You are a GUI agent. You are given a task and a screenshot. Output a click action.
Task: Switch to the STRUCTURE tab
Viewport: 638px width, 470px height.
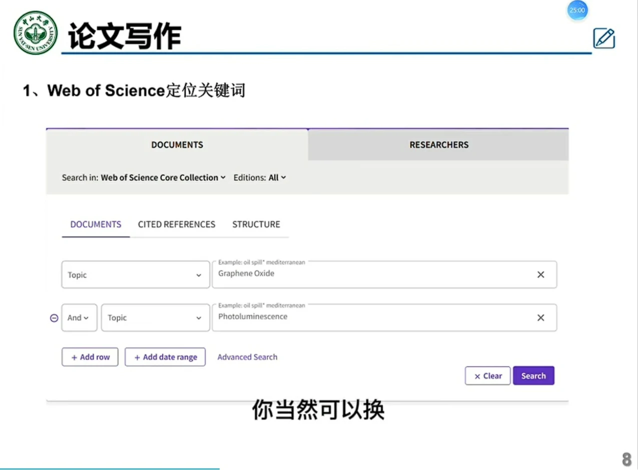point(256,224)
